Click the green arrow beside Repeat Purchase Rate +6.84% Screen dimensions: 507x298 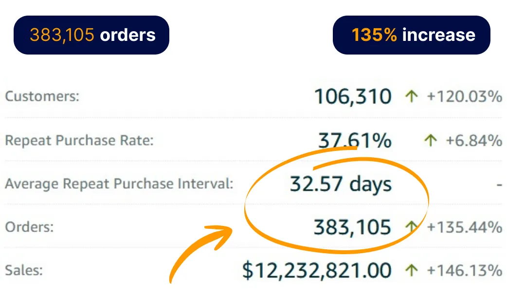(431, 140)
